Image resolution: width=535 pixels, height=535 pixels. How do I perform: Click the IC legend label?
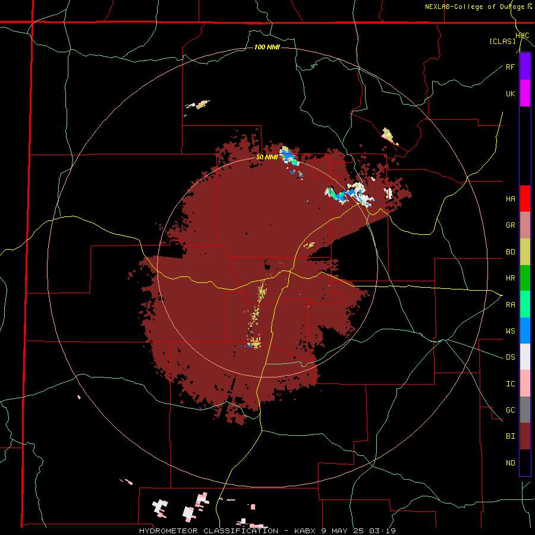pyautogui.click(x=510, y=384)
